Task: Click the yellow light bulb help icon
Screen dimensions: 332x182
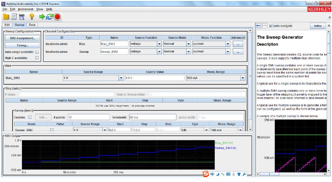Action: click(32, 16)
